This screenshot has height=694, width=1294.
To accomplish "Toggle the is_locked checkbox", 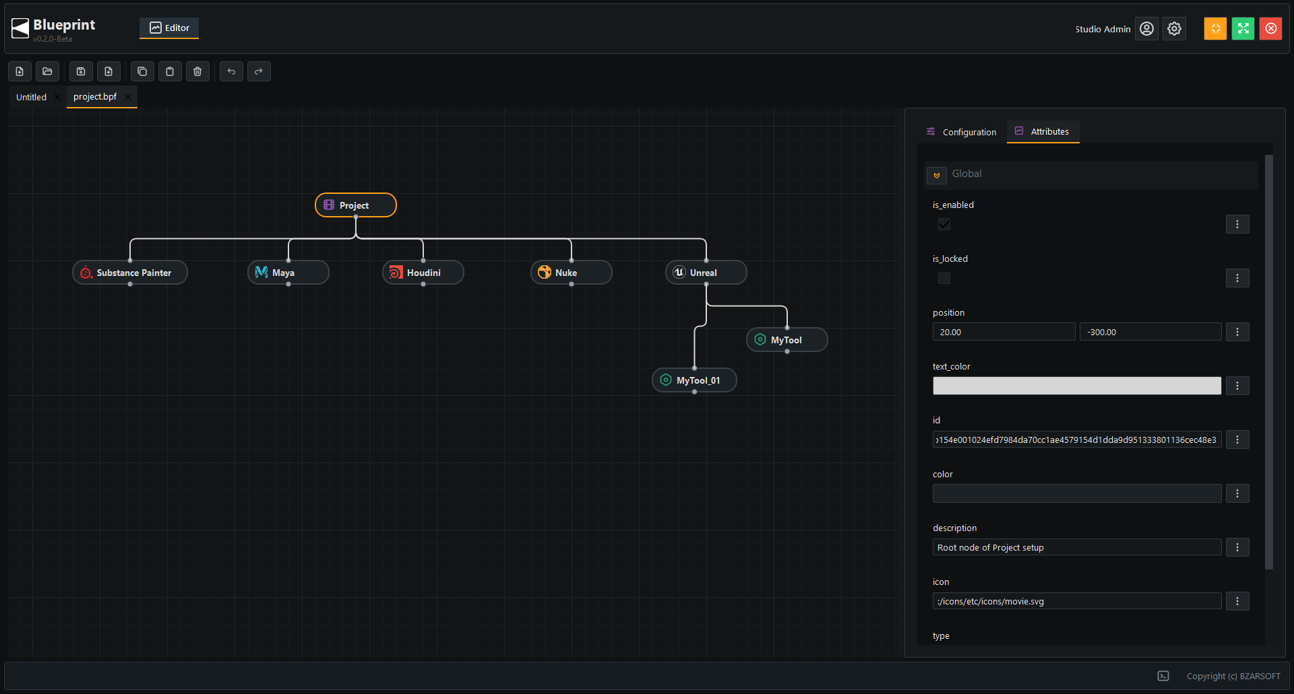I will (x=944, y=278).
